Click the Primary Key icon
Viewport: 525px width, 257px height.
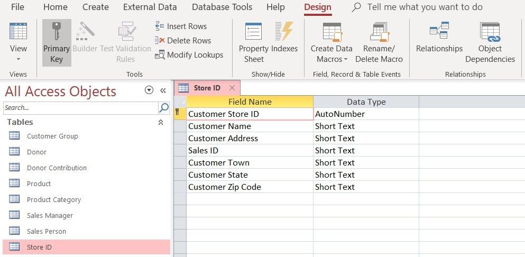56,32
